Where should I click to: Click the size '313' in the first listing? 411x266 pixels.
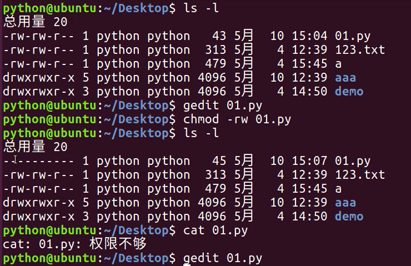[x=215, y=50]
